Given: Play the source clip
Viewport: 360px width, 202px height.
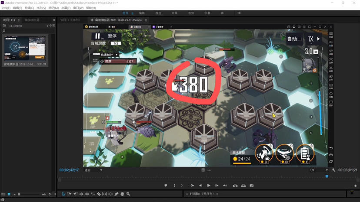Looking at the screenshot, I should (x=209, y=186).
